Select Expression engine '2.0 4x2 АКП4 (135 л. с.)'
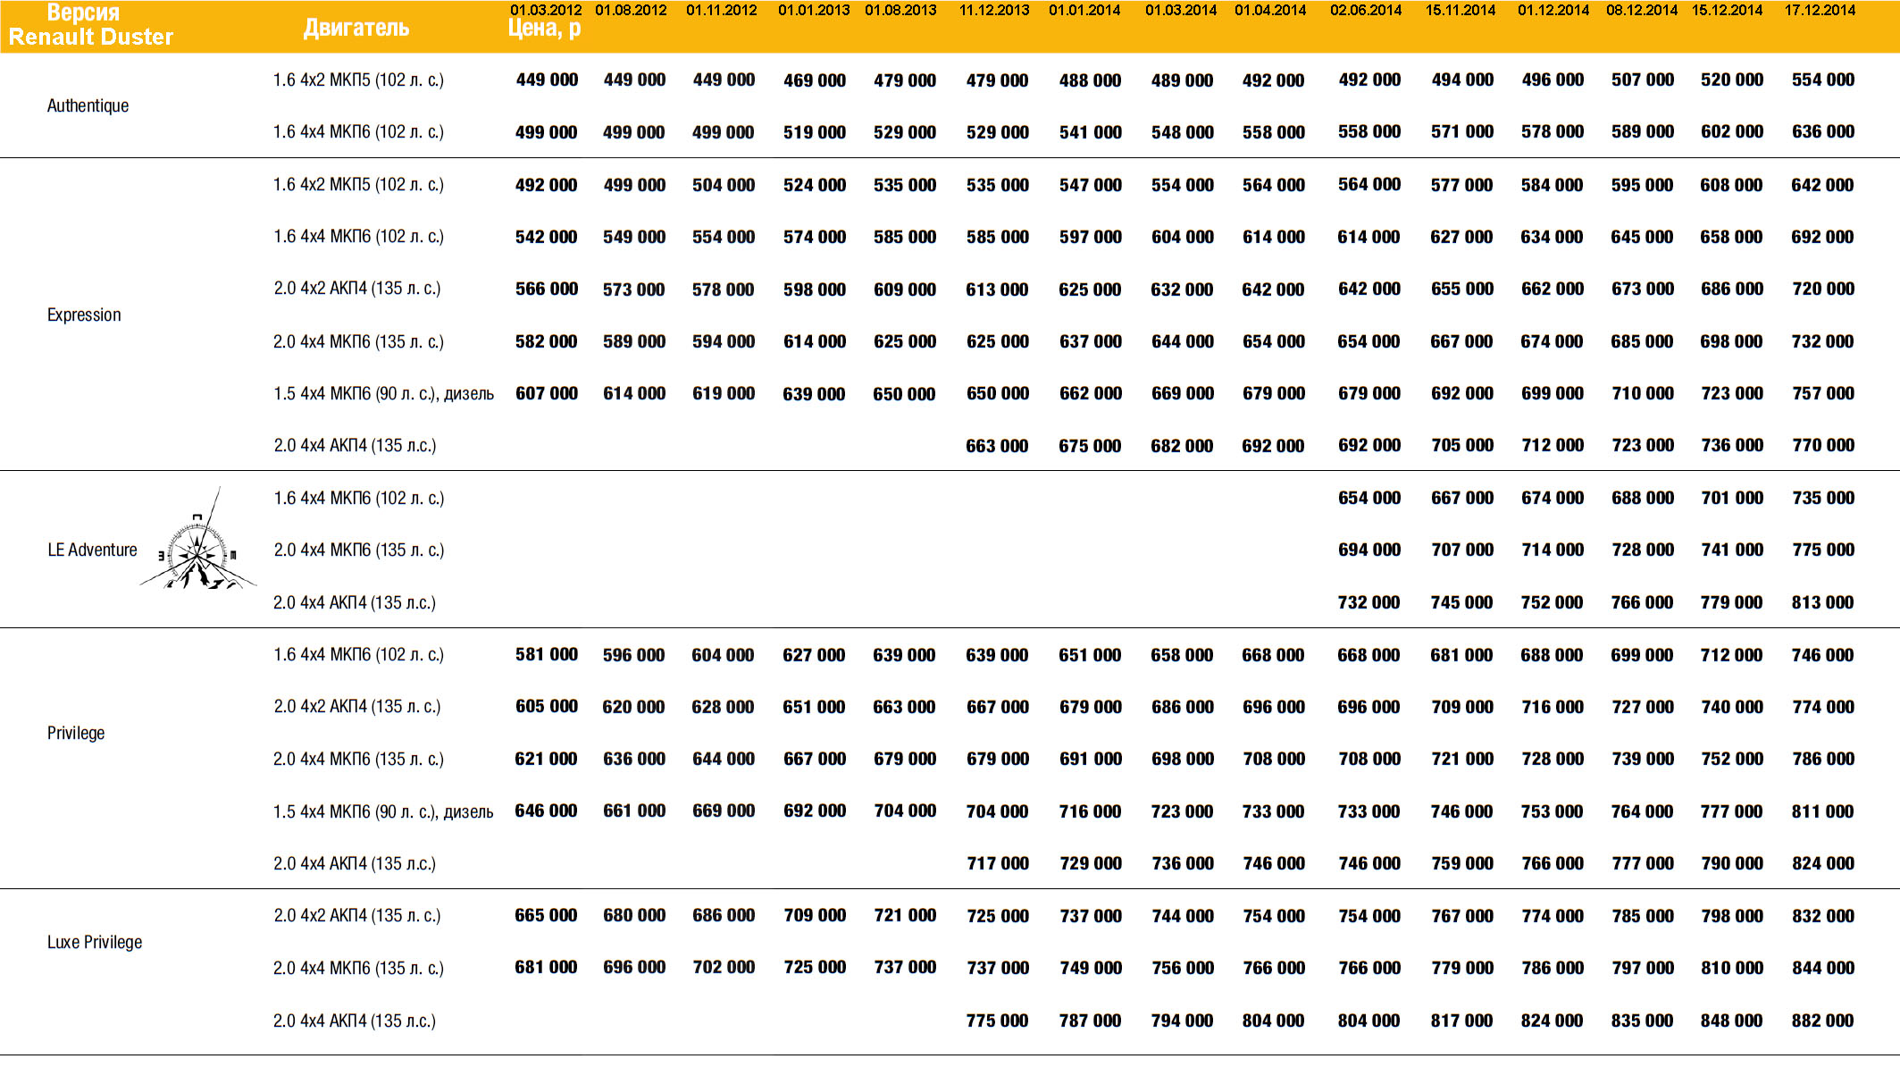The height and width of the screenshot is (1084, 1900). (x=357, y=288)
